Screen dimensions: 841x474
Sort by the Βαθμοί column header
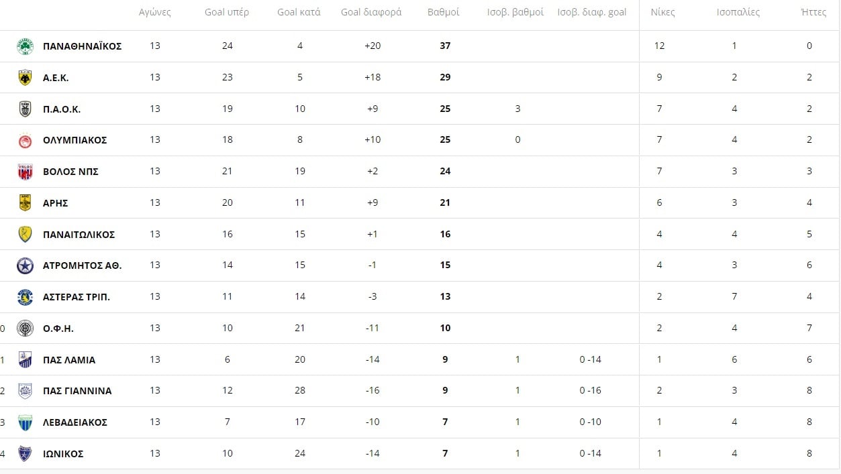[x=444, y=13]
